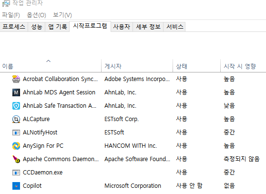Click 중간 impact of CCDaemon.exe row
This screenshot has height=194, width=266.
coord(229,173)
